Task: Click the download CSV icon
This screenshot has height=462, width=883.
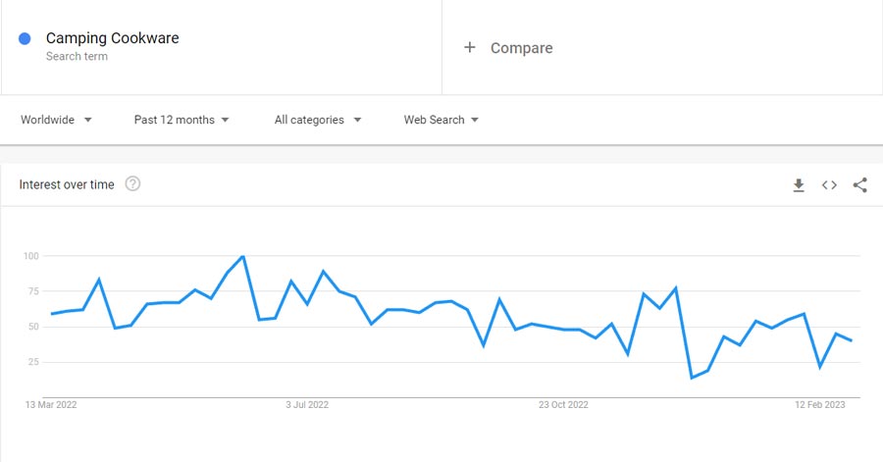Action: [x=799, y=184]
